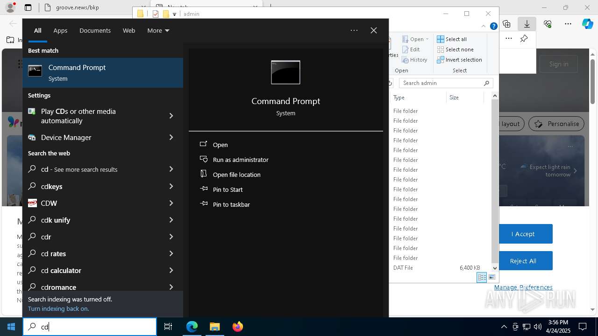Click the I Accept cookie button
This screenshot has width=598, height=336.
[x=523, y=234]
